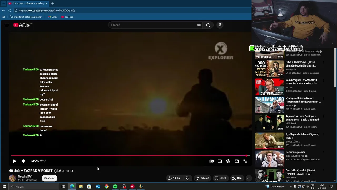Open GoschaTV1 channel avatar
This screenshot has height=190, width=337.
(x=12, y=178)
